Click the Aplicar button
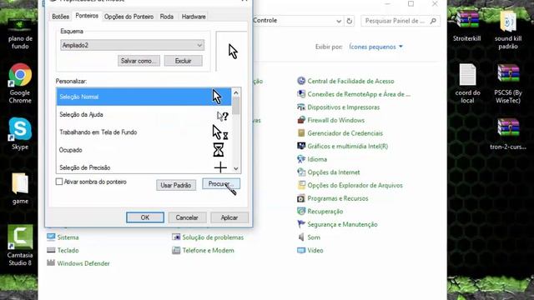The width and height of the screenshot is (534, 300). pyautogui.click(x=229, y=217)
